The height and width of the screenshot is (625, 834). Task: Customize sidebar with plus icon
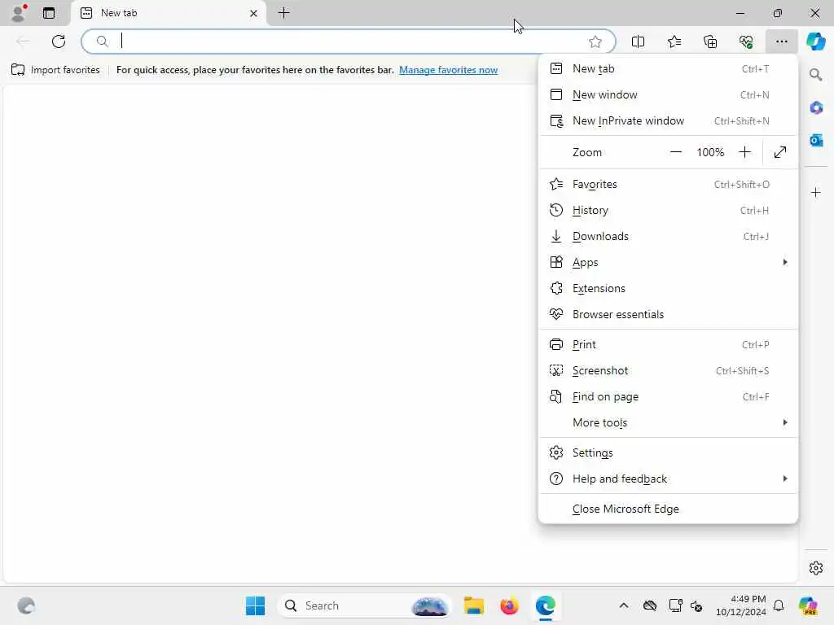[816, 192]
